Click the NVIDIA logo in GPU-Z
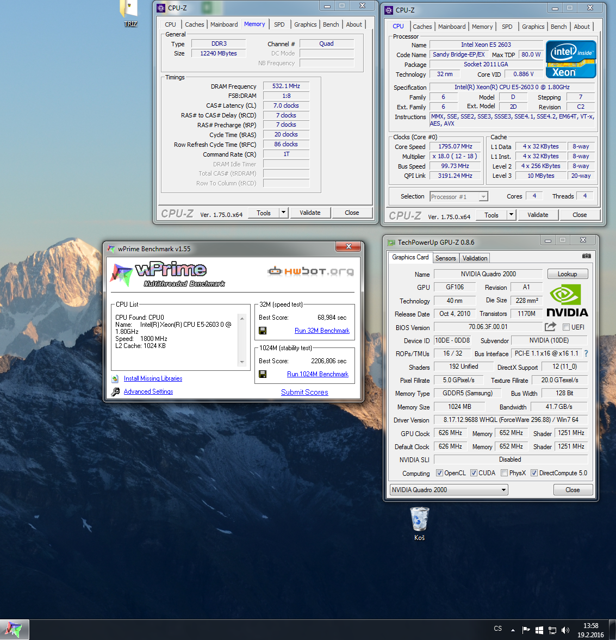This screenshot has height=640, width=616. [x=567, y=301]
